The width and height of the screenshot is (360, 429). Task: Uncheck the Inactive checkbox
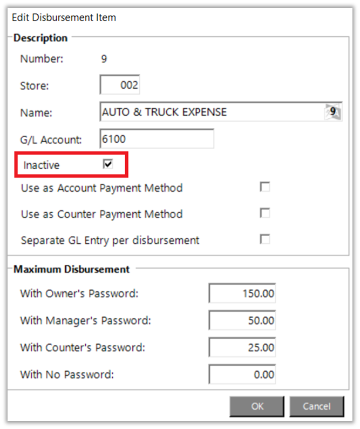click(108, 164)
